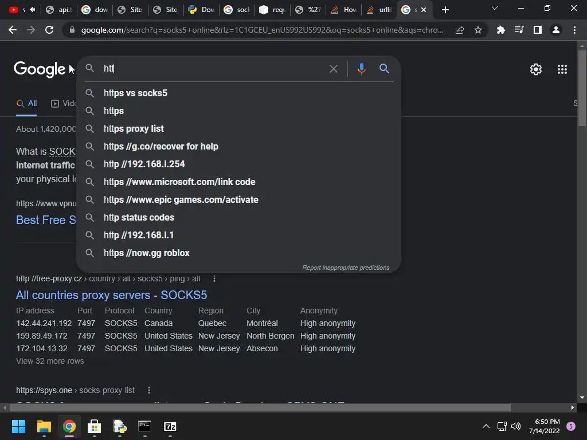Open the Google apps grid

coord(562,69)
